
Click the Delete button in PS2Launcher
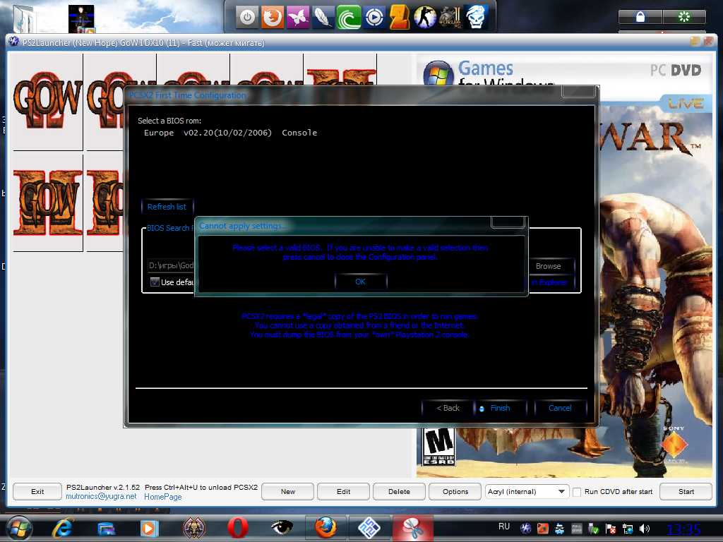click(x=400, y=492)
